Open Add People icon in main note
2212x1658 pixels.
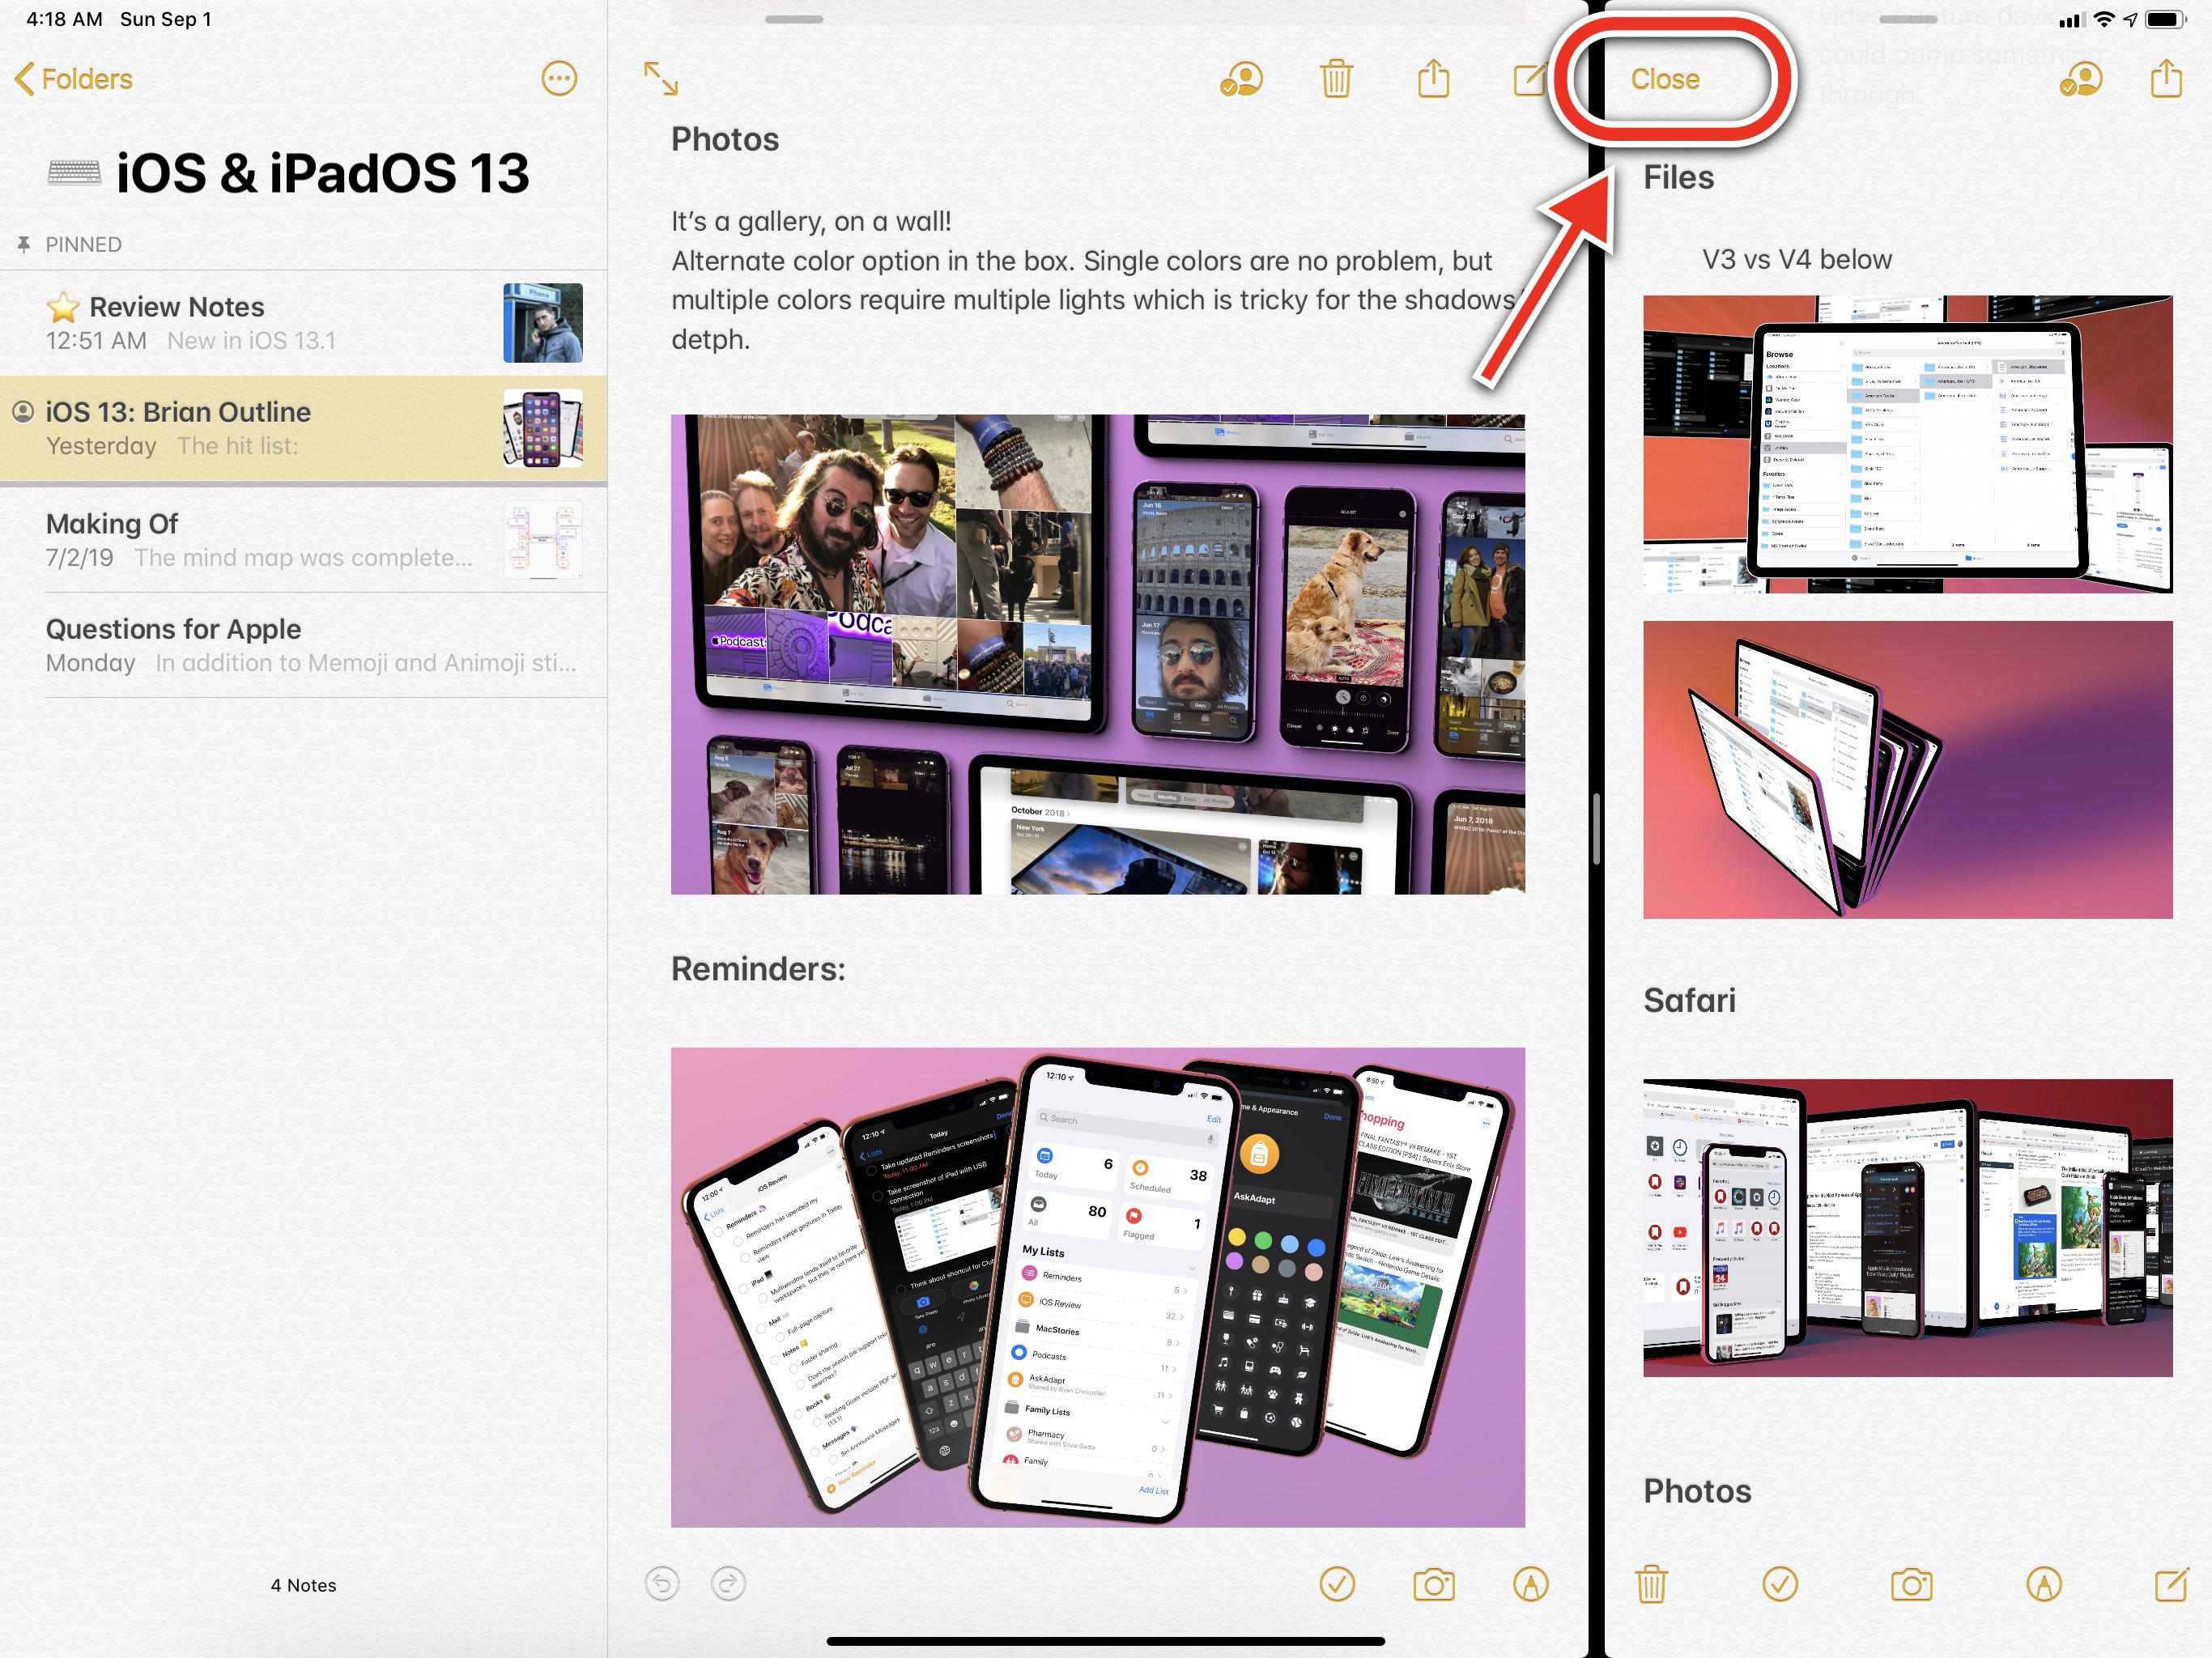(x=1241, y=79)
